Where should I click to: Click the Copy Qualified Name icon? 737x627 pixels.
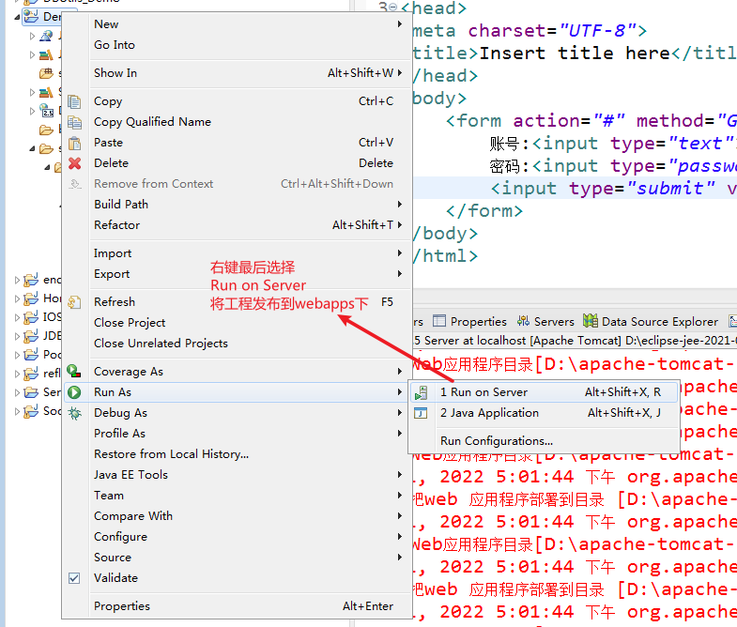pos(74,122)
